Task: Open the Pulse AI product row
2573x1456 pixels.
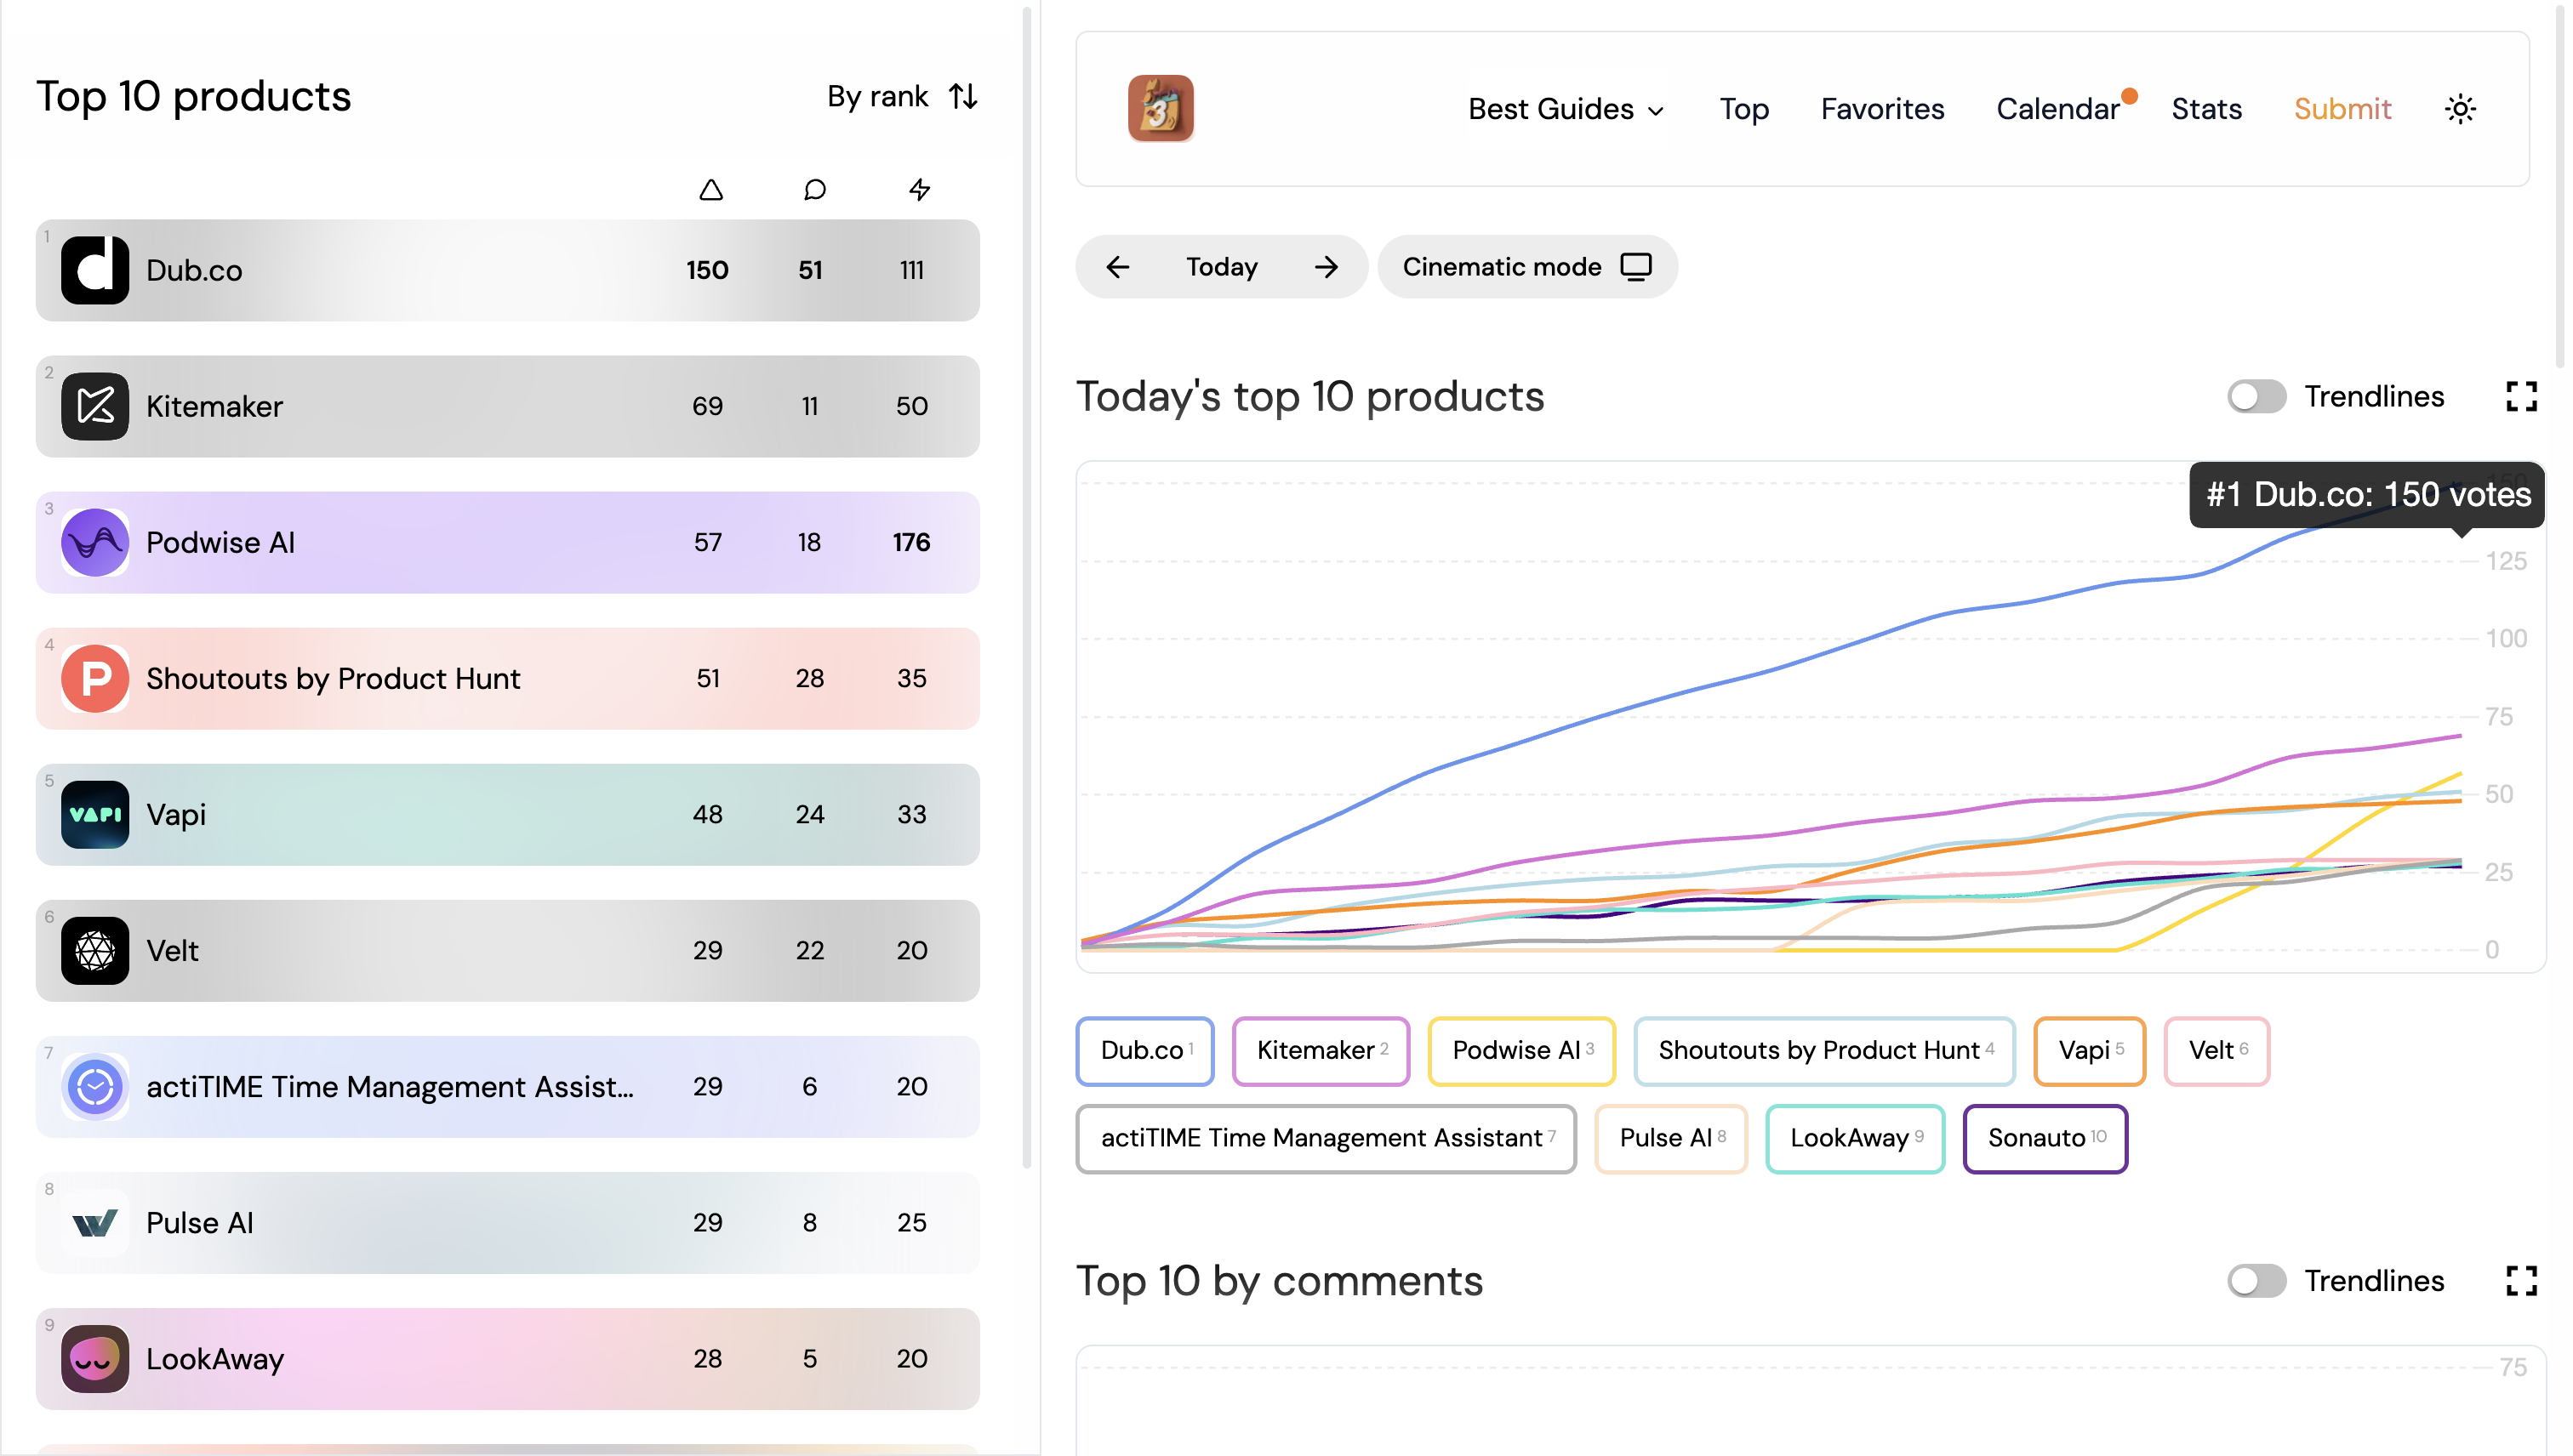Action: (x=507, y=1222)
